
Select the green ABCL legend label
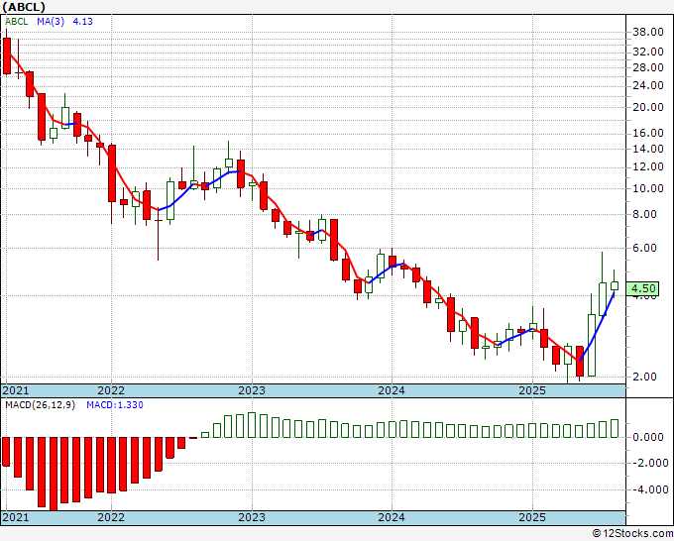pos(16,22)
